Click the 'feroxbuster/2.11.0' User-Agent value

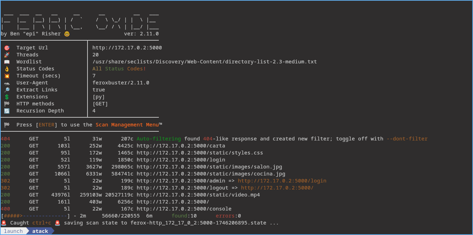[x=121, y=83]
